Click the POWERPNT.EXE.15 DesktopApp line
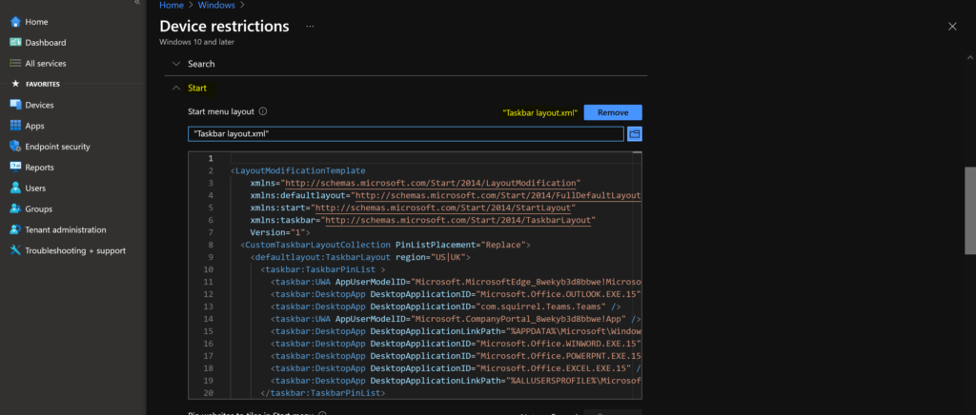976x415 pixels. (457, 355)
